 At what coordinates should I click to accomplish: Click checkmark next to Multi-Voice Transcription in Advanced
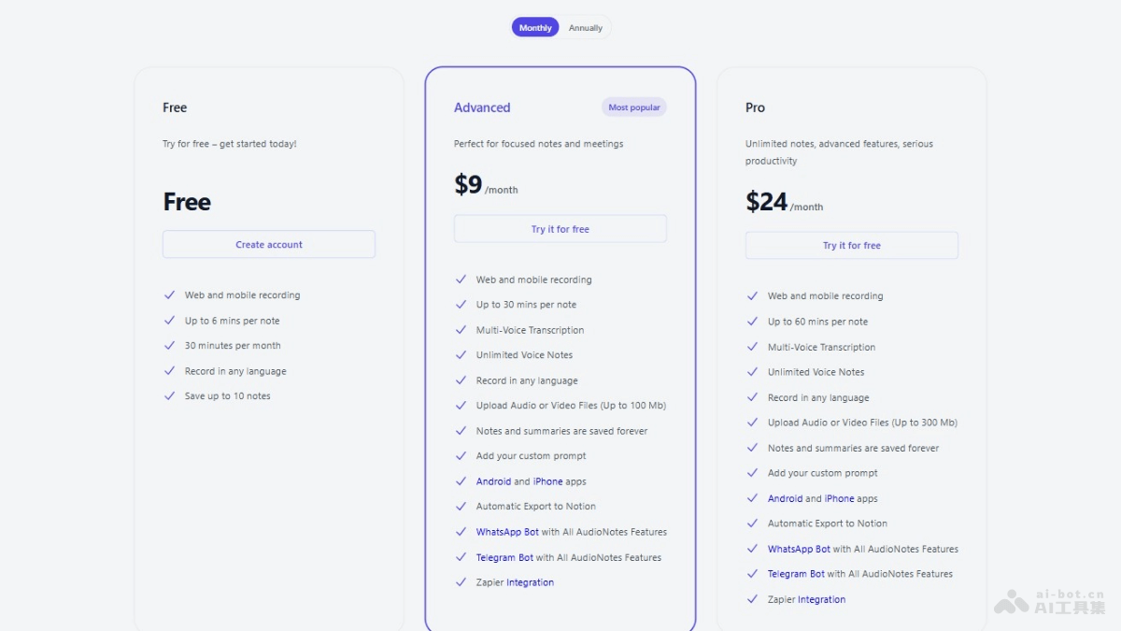pyautogui.click(x=461, y=330)
